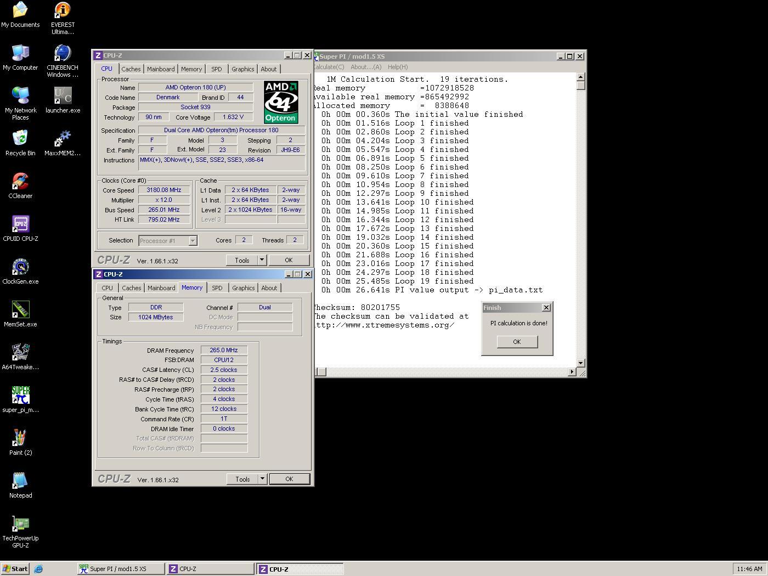Switch to Memory tab in upper CPU-Z window
768x576 pixels.
click(191, 69)
